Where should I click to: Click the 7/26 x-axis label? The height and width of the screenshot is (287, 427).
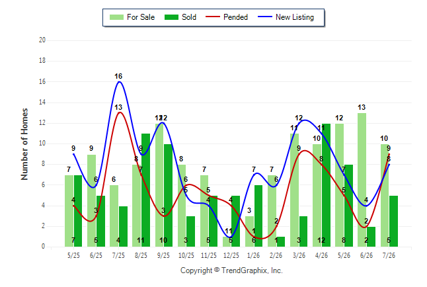pos(389,255)
